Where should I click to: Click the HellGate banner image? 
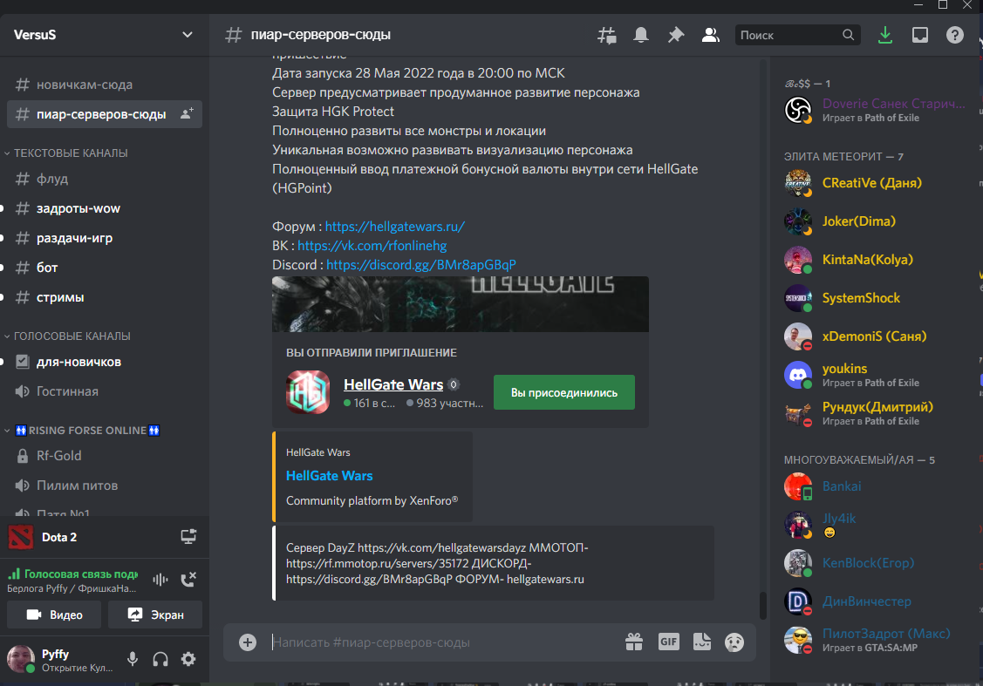461,304
